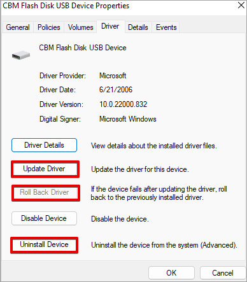Click the 'Driver Version:' label

[x=61, y=104]
